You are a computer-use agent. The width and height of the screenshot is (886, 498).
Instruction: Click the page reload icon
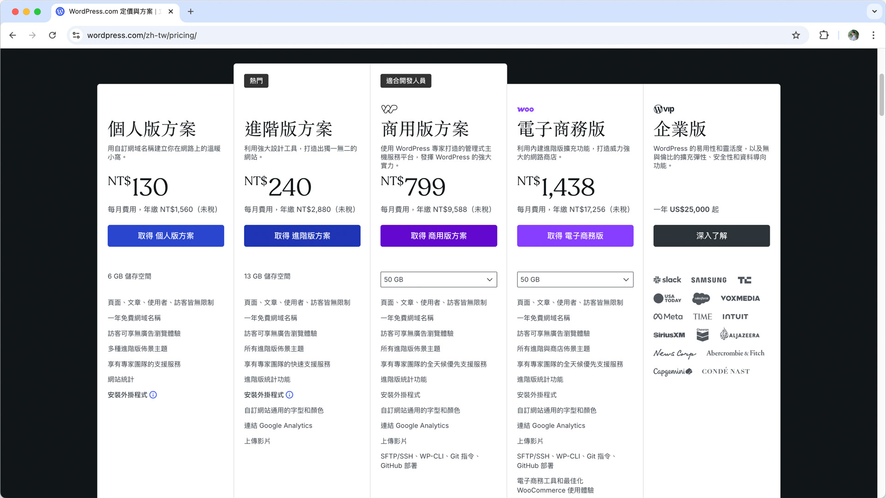[53, 35]
